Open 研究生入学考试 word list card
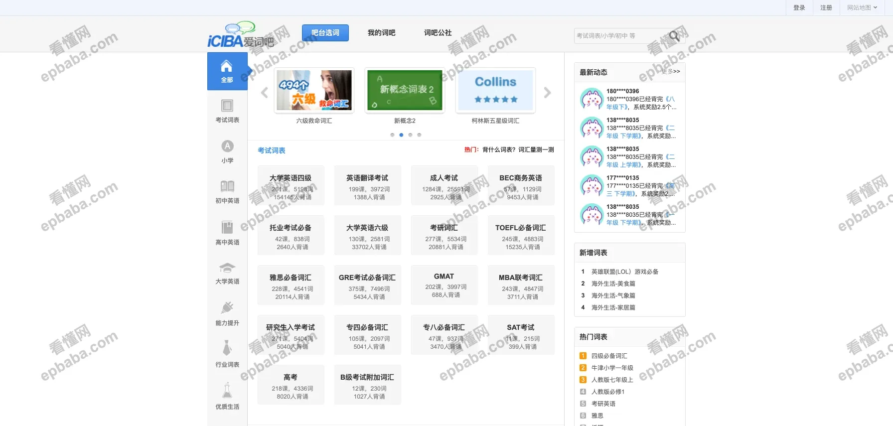Screen dimensions: 893x426 tap(291, 335)
